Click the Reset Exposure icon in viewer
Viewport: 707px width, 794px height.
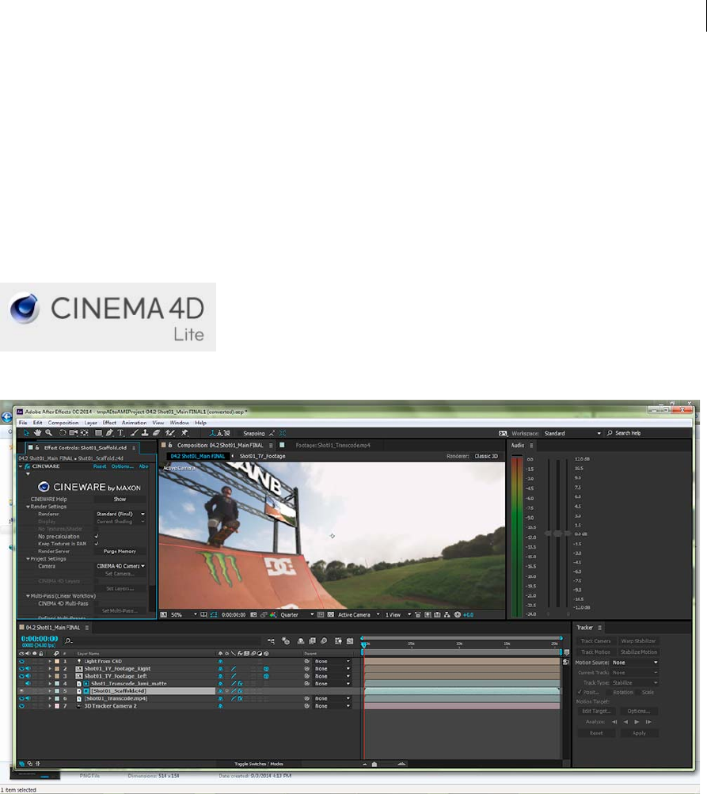tap(458, 615)
